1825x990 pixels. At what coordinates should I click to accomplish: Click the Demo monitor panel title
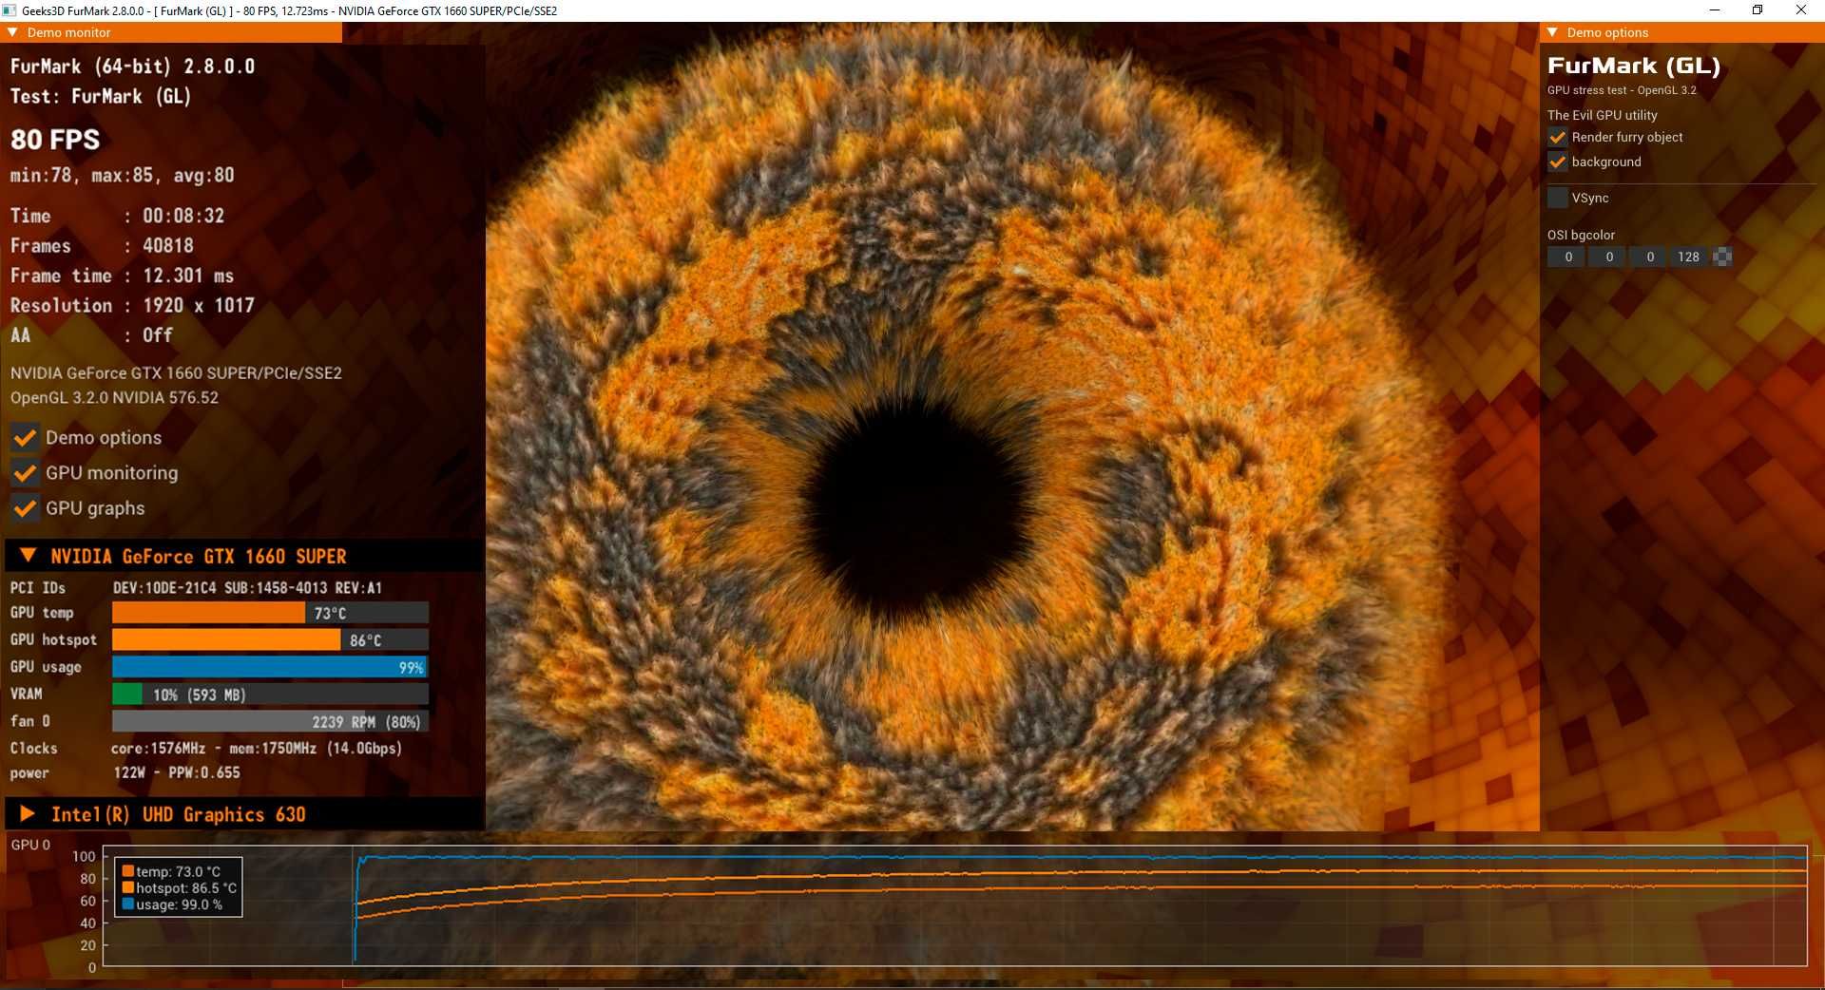pos(68,32)
